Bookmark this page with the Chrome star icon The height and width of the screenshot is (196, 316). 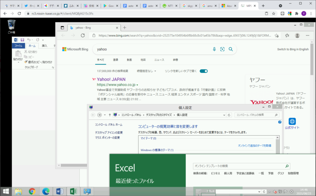[x=273, y=13]
